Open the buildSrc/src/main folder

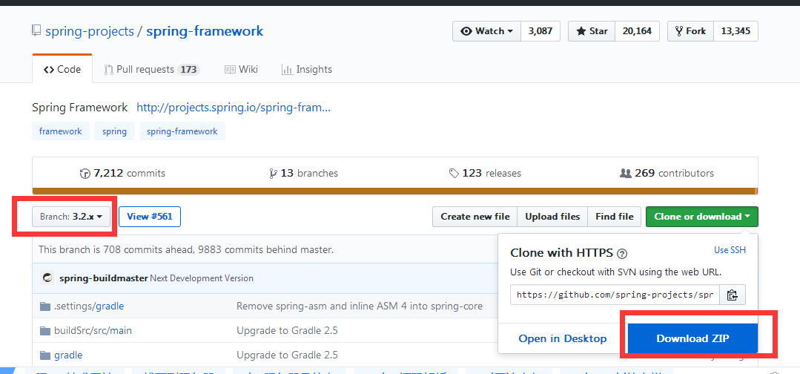[93, 330]
